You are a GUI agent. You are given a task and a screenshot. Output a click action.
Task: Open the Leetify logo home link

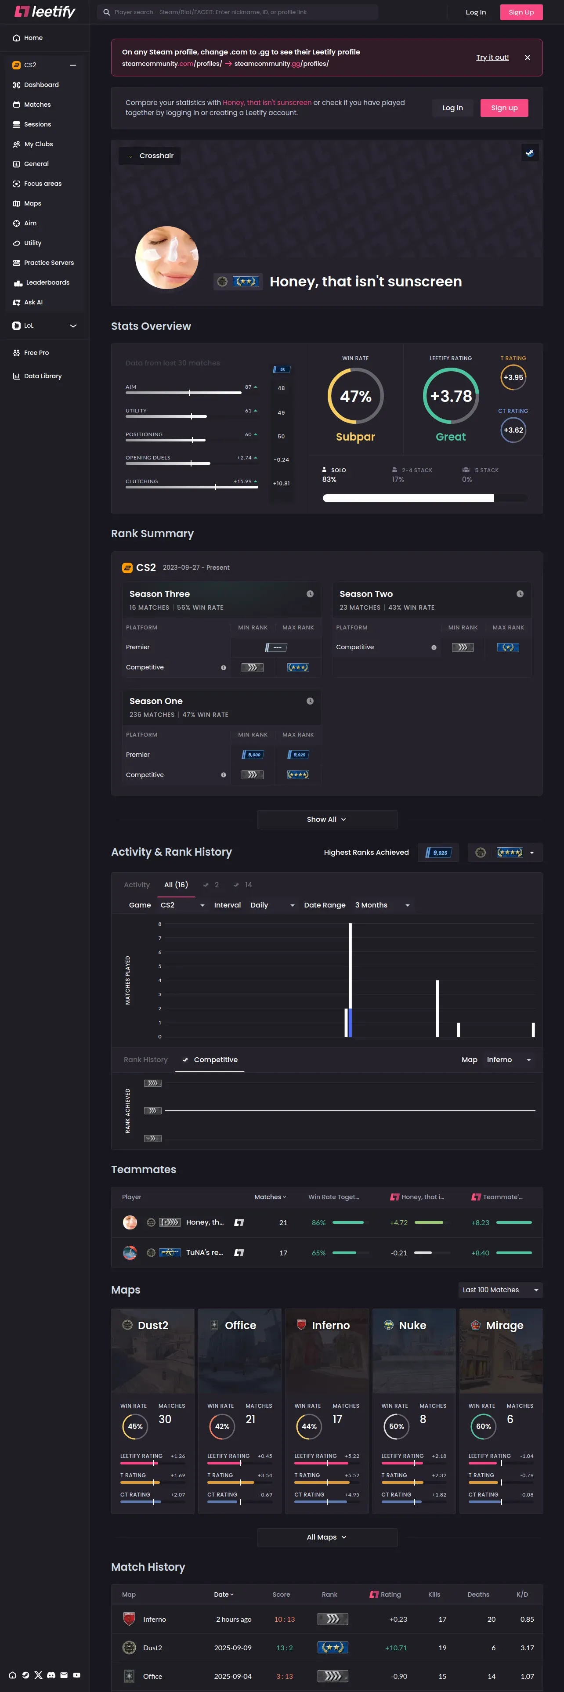pos(45,12)
